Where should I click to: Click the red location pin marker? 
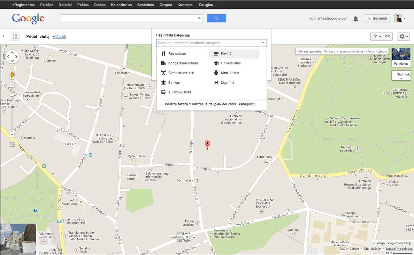207,144
